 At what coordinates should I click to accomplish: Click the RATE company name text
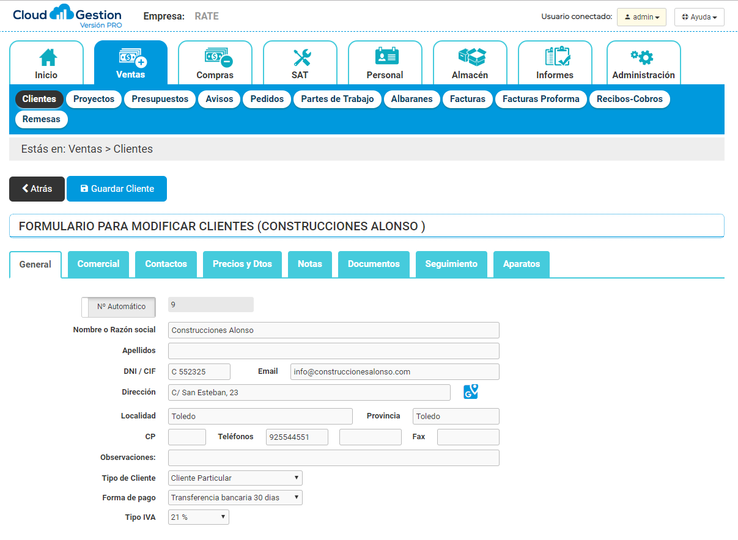point(207,16)
